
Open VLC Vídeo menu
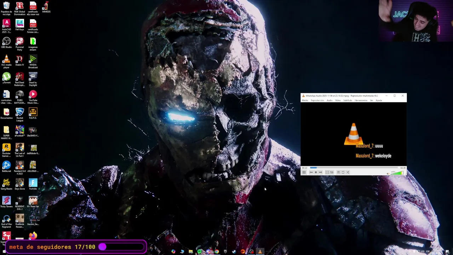click(338, 100)
